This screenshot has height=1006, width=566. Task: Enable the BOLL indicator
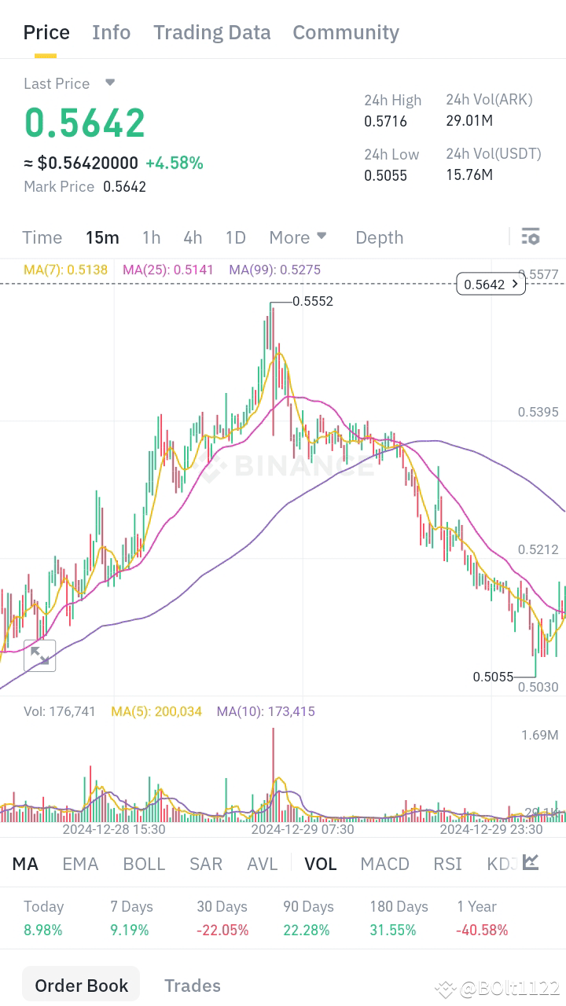tap(144, 863)
